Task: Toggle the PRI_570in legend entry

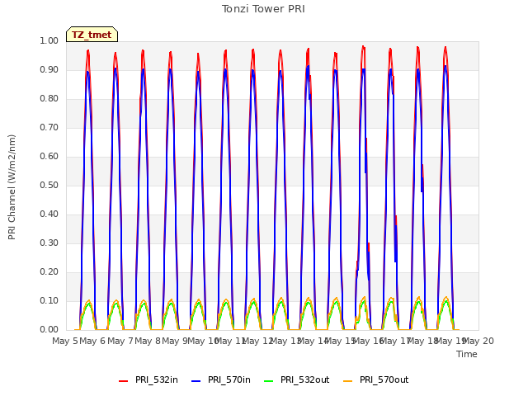Action: coord(221,379)
